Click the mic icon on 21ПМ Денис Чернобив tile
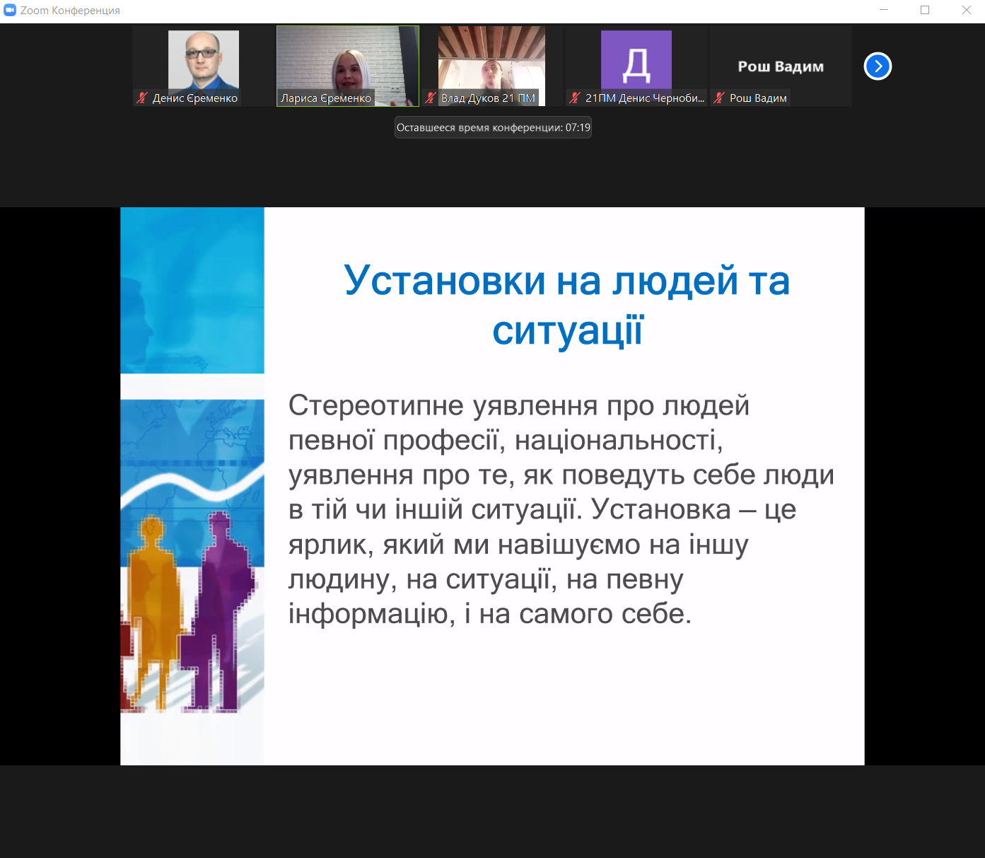The width and height of the screenshot is (985, 858). coord(575,98)
